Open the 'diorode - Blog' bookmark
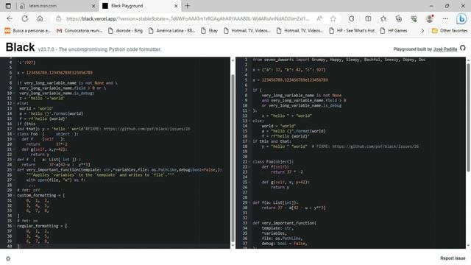 point(125,31)
